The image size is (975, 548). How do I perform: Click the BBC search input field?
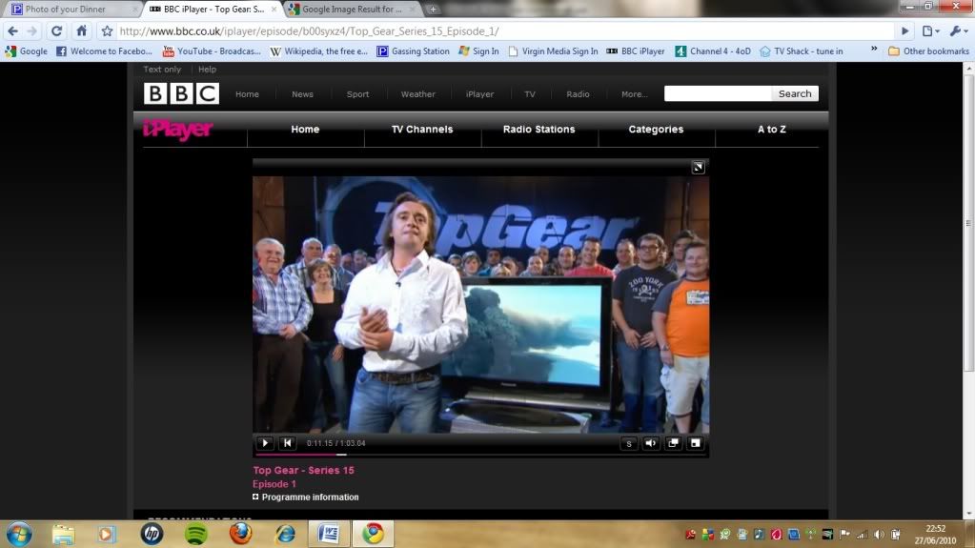click(718, 93)
